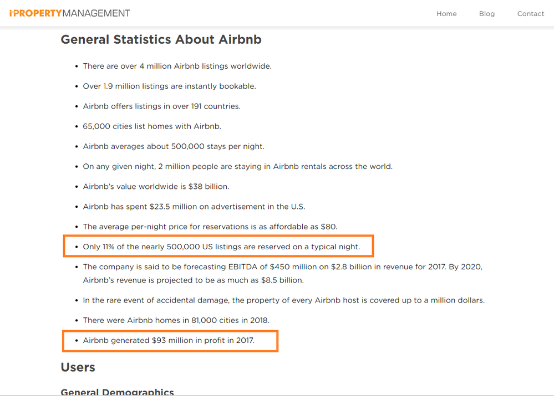554x400 pixels.
Task: Open the Contact page link
Action: (531, 14)
